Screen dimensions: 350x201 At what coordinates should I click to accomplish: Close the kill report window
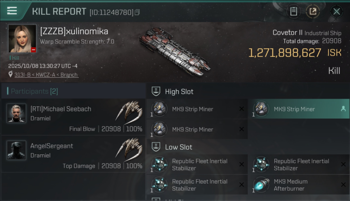337,12
